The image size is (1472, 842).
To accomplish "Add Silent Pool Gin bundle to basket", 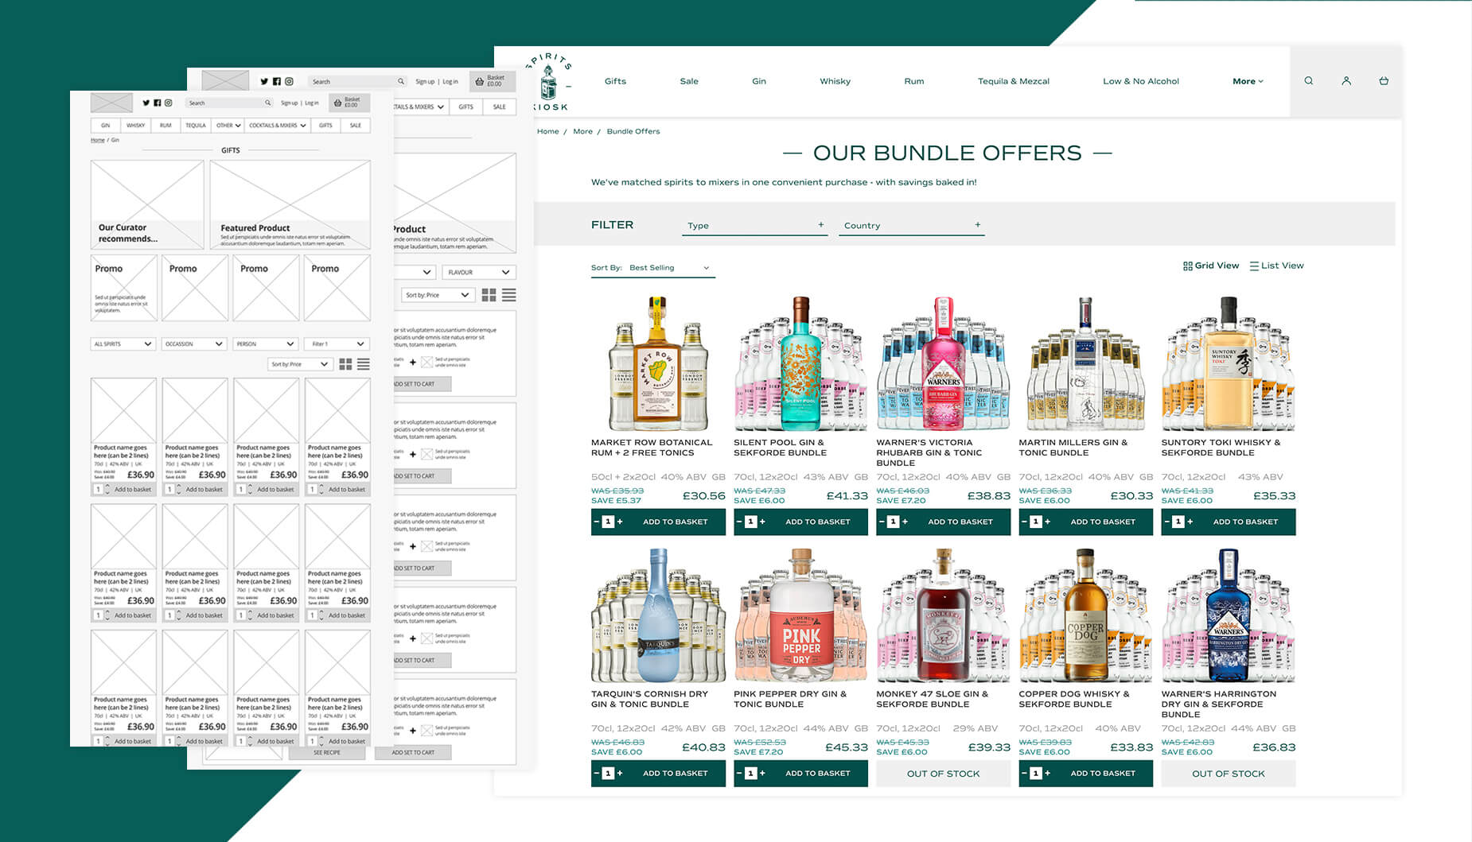I will (817, 522).
